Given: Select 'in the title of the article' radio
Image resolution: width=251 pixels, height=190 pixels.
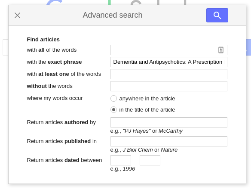Looking at the screenshot, I should (x=113, y=110).
